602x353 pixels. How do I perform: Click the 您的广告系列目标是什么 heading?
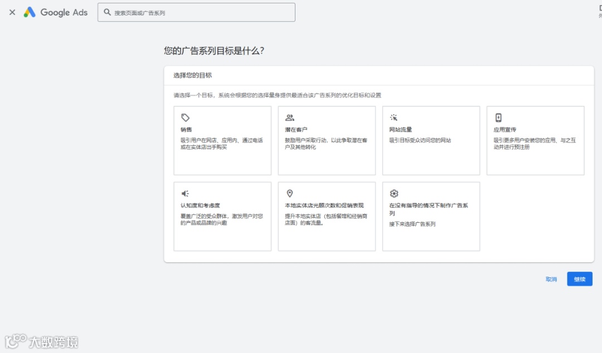pyautogui.click(x=214, y=51)
